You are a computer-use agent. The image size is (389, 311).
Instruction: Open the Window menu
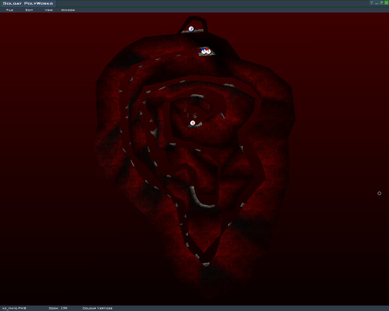[68, 10]
